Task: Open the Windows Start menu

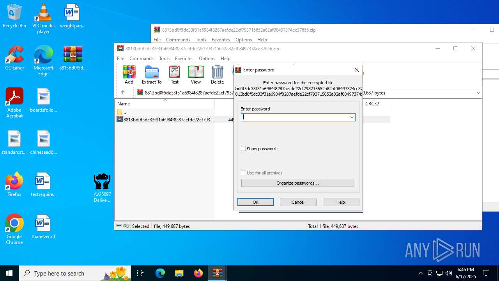Action: coord(9,273)
